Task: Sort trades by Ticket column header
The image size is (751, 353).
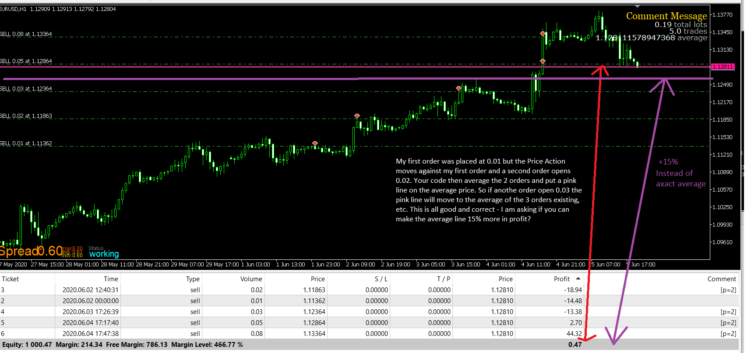Action: [11, 279]
